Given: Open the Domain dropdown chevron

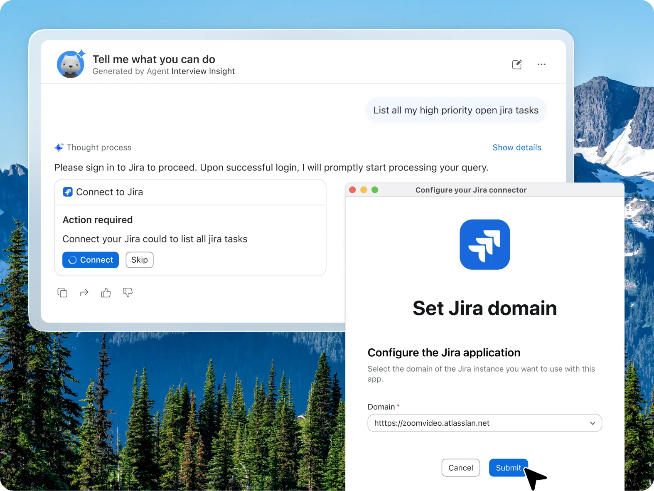Looking at the screenshot, I should point(593,423).
